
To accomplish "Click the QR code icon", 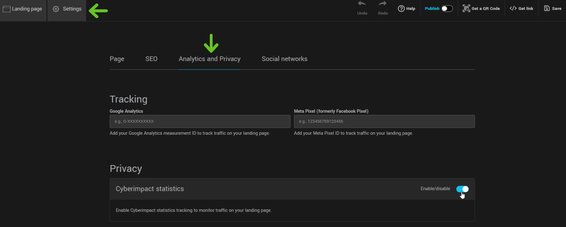I will point(466,8).
